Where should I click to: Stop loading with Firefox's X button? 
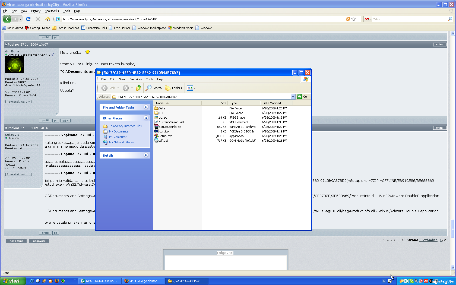click(38, 19)
